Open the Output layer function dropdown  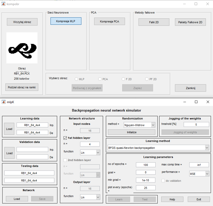[90, 197]
